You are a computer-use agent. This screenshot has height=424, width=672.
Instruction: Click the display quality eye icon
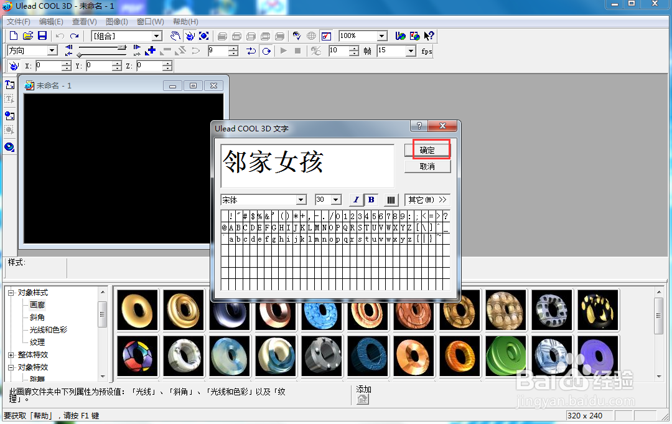(297, 36)
